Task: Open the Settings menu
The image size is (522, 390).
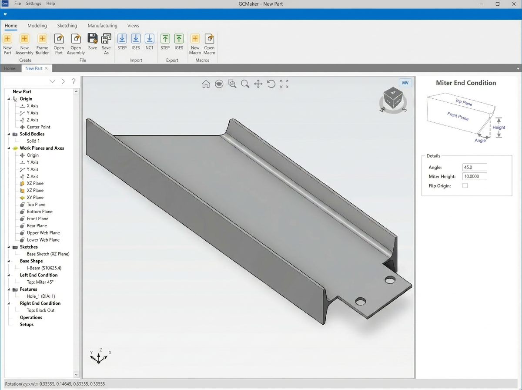Action: tap(33, 3)
